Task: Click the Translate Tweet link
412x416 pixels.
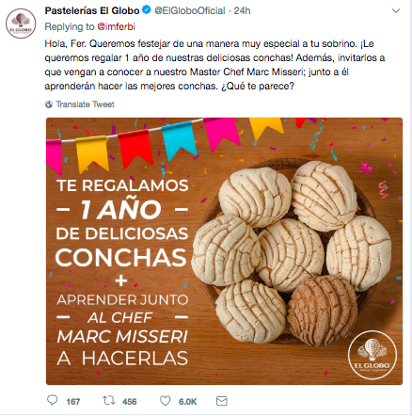Action: [85, 104]
